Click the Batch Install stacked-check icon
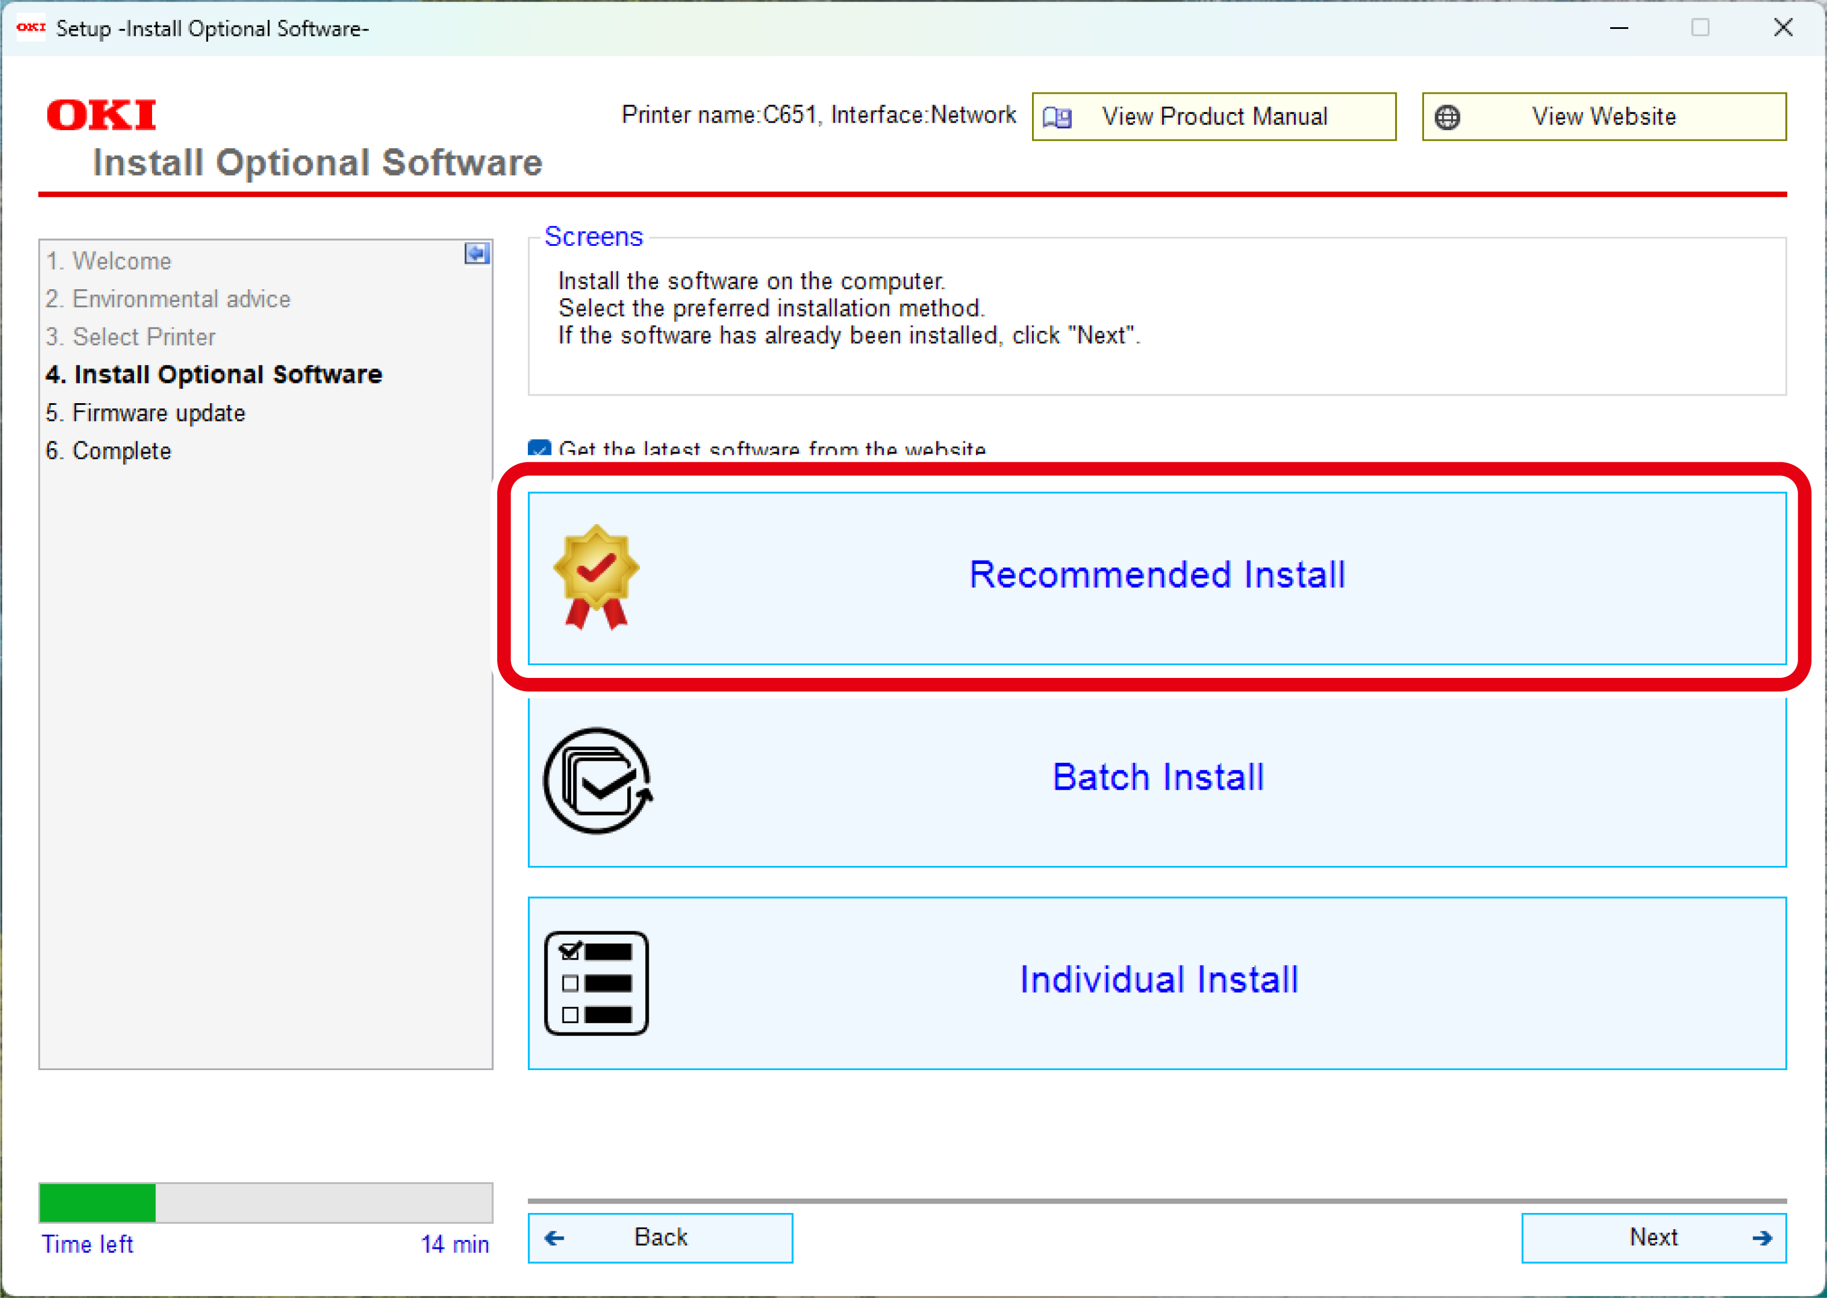Screen dimensions: 1827x1298 click(598, 781)
